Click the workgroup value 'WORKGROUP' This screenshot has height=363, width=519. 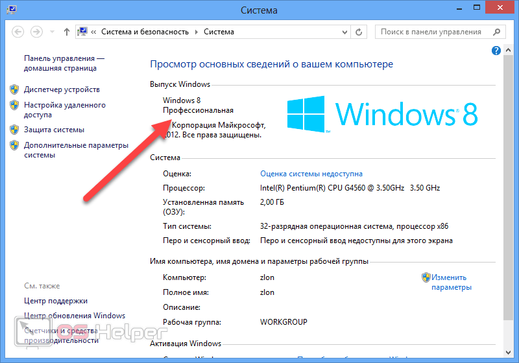[x=284, y=322]
